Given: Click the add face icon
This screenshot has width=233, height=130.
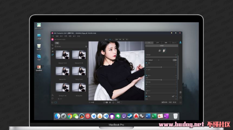Looking at the screenshot, I should tap(160, 50).
